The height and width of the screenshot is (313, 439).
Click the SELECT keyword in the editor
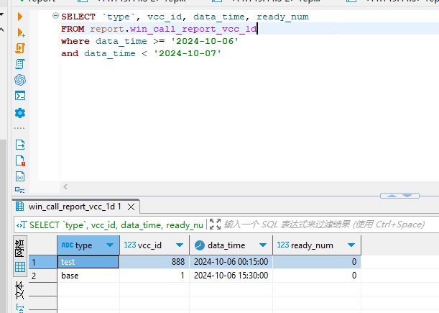pos(78,17)
